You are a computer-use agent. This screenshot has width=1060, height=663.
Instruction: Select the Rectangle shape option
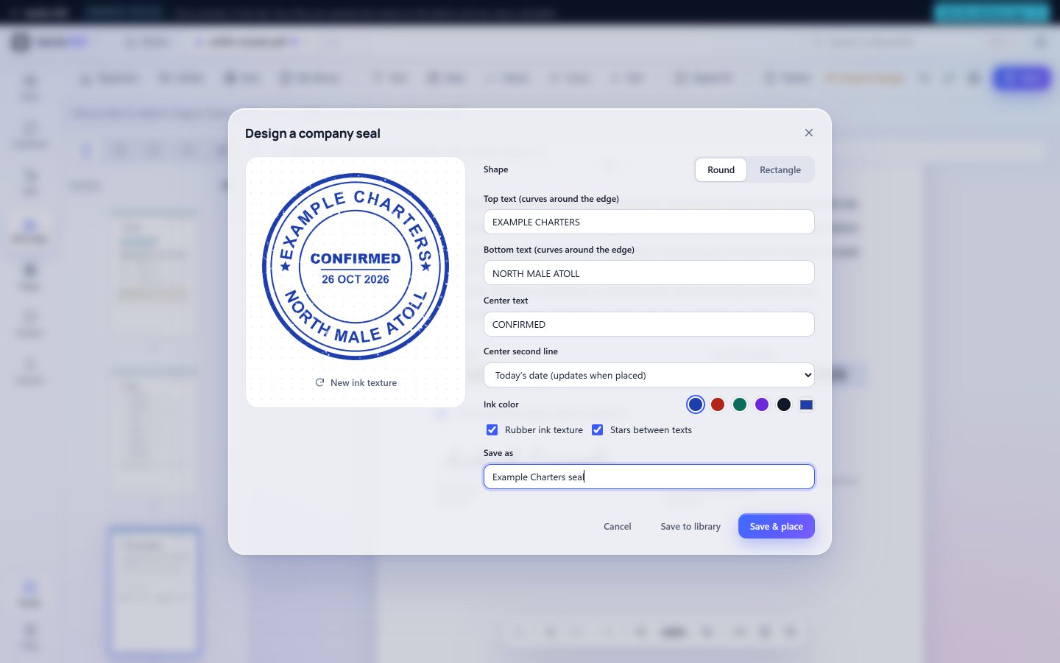pos(780,169)
